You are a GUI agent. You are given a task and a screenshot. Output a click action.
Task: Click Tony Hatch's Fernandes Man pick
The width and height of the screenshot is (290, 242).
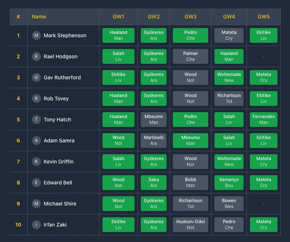pyautogui.click(x=263, y=120)
